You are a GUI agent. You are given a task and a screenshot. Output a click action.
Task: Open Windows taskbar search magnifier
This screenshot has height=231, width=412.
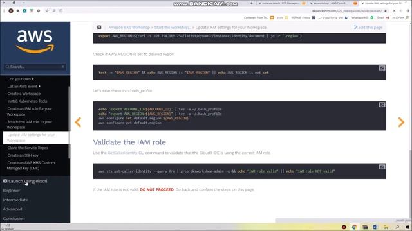tap(397, 227)
